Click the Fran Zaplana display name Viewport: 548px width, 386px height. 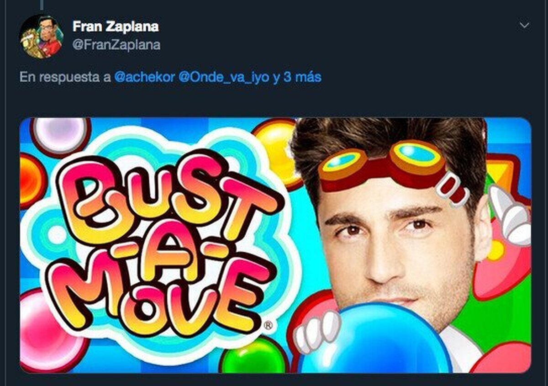click(x=116, y=26)
